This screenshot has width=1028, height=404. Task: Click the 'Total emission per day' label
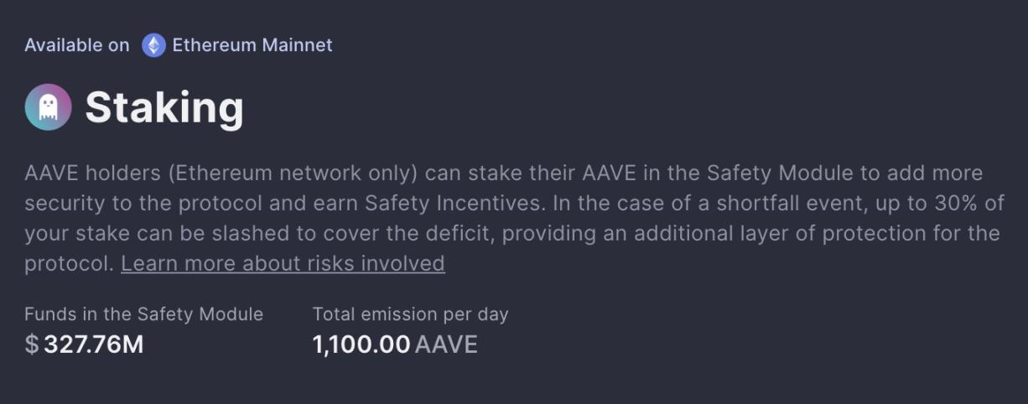pos(411,314)
